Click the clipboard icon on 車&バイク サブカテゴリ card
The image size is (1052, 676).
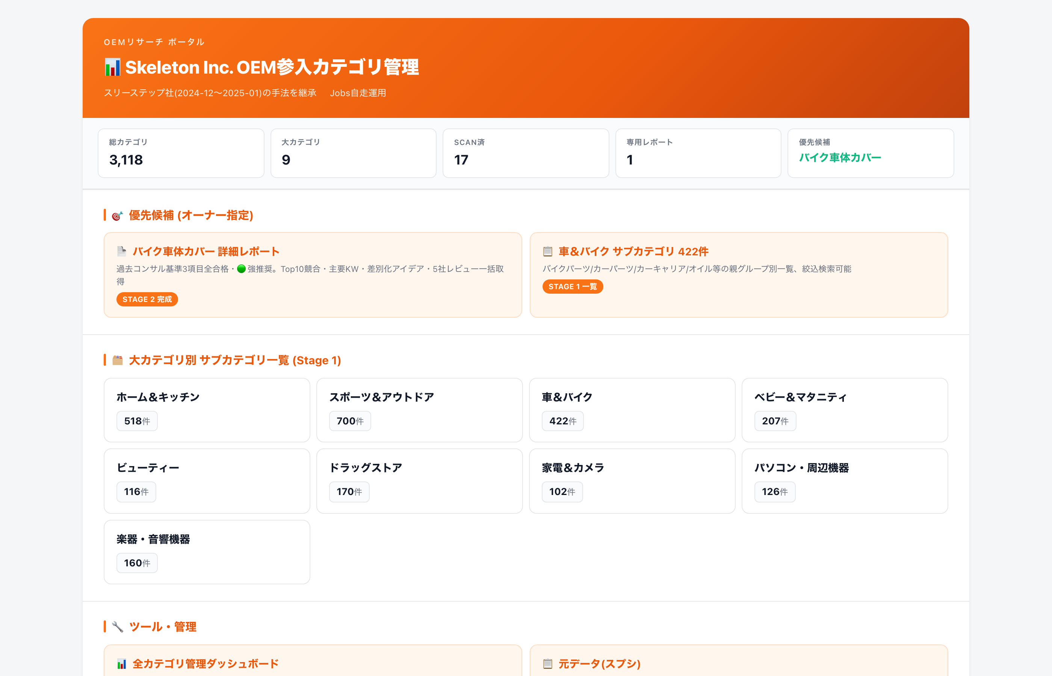click(547, 251)
